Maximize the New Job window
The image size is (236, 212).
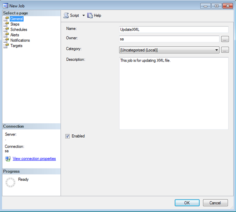point(216,6)
